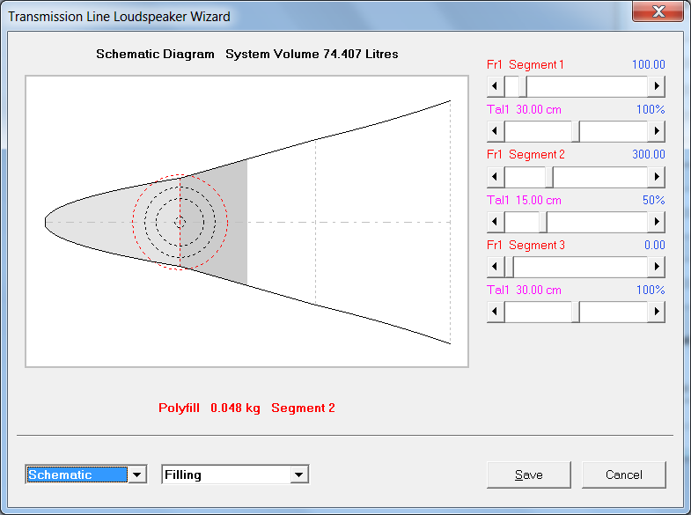Screen dimensions: 691x515
Task: Click right arrow of Fr1 Segment 2 scrollbar
Action: (x=656, y=176)
